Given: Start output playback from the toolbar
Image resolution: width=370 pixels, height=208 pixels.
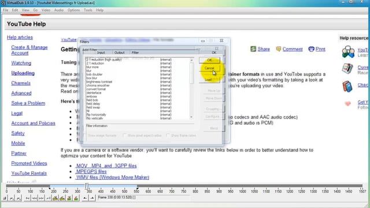Looking at the screenshot, I should pos(18,198).
